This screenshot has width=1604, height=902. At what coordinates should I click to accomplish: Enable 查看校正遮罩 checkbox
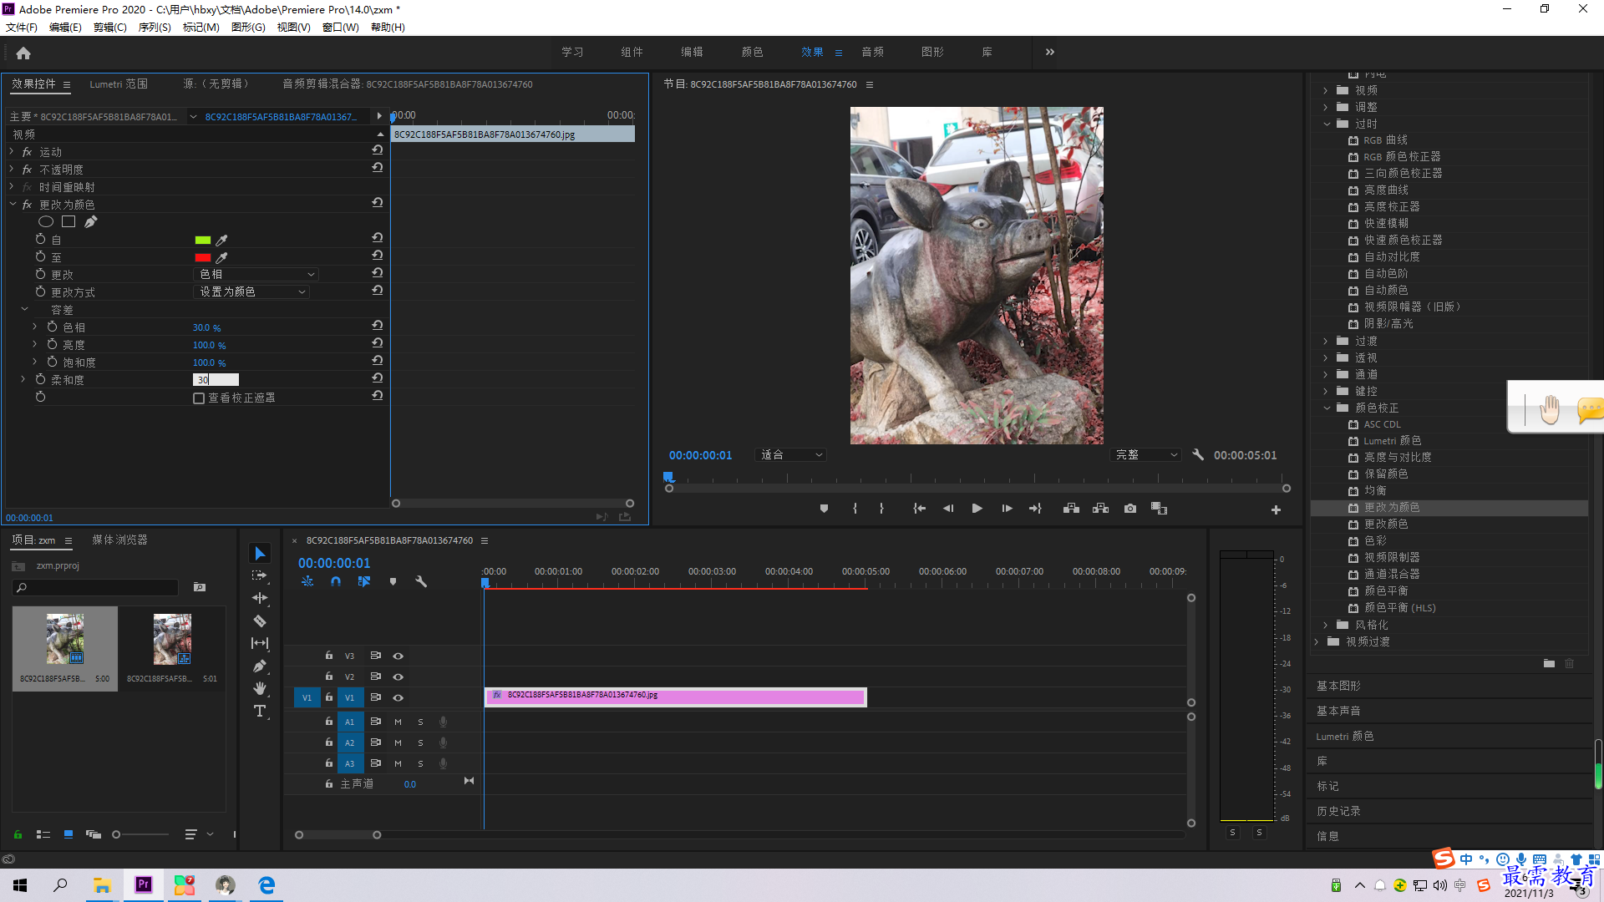pyautogui.click(x=199, y=398)
